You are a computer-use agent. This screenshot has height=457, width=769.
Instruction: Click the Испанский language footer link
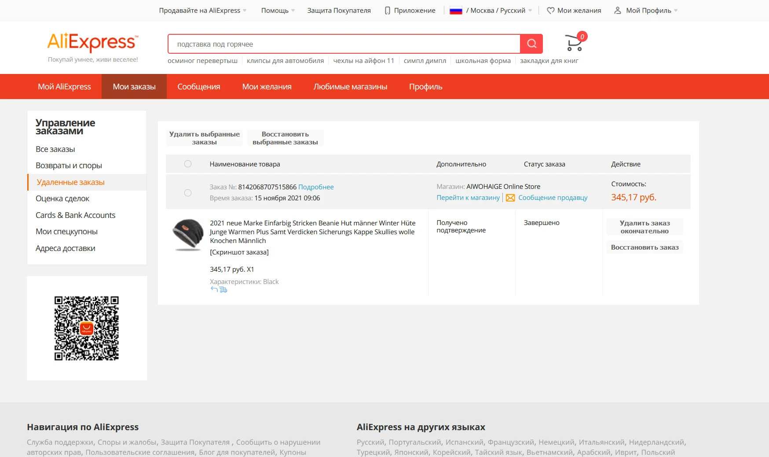(464, 442)
